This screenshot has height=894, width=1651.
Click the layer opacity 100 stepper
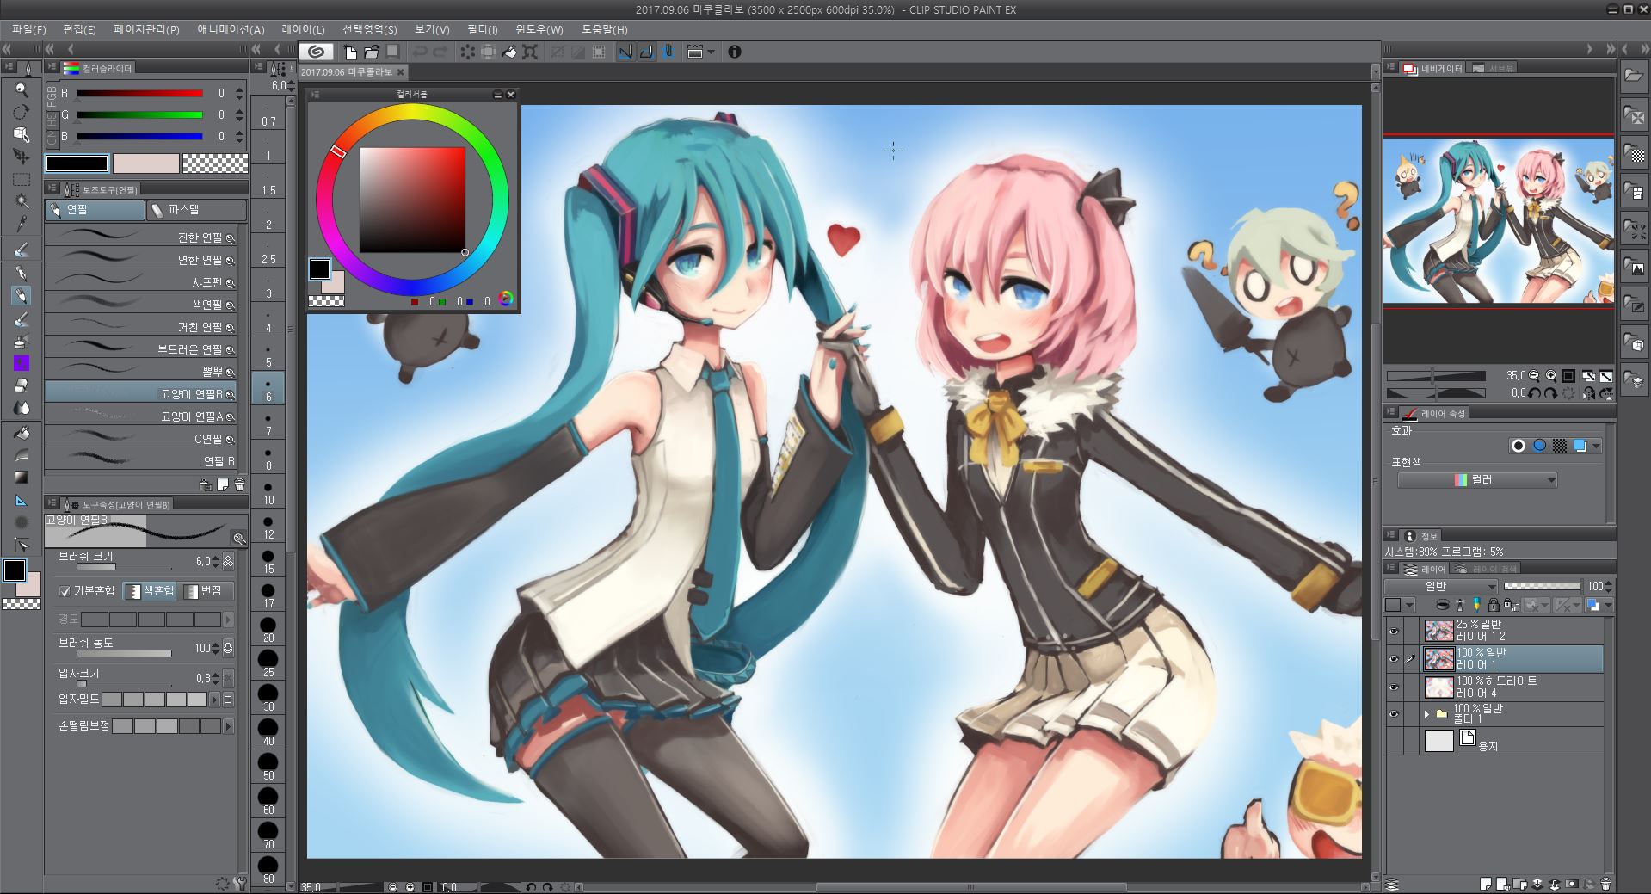point(1608,586)
